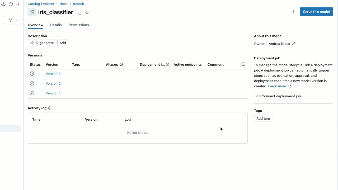Generate a description with AI generate
The height and width of the screenshot is (190, 338).
pos(42,43)
